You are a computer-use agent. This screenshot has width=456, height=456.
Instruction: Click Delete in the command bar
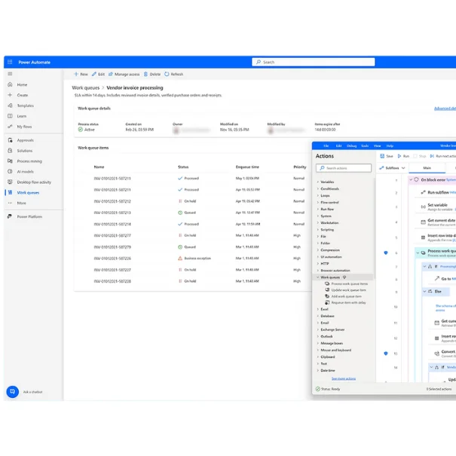[x=152, y=74]
